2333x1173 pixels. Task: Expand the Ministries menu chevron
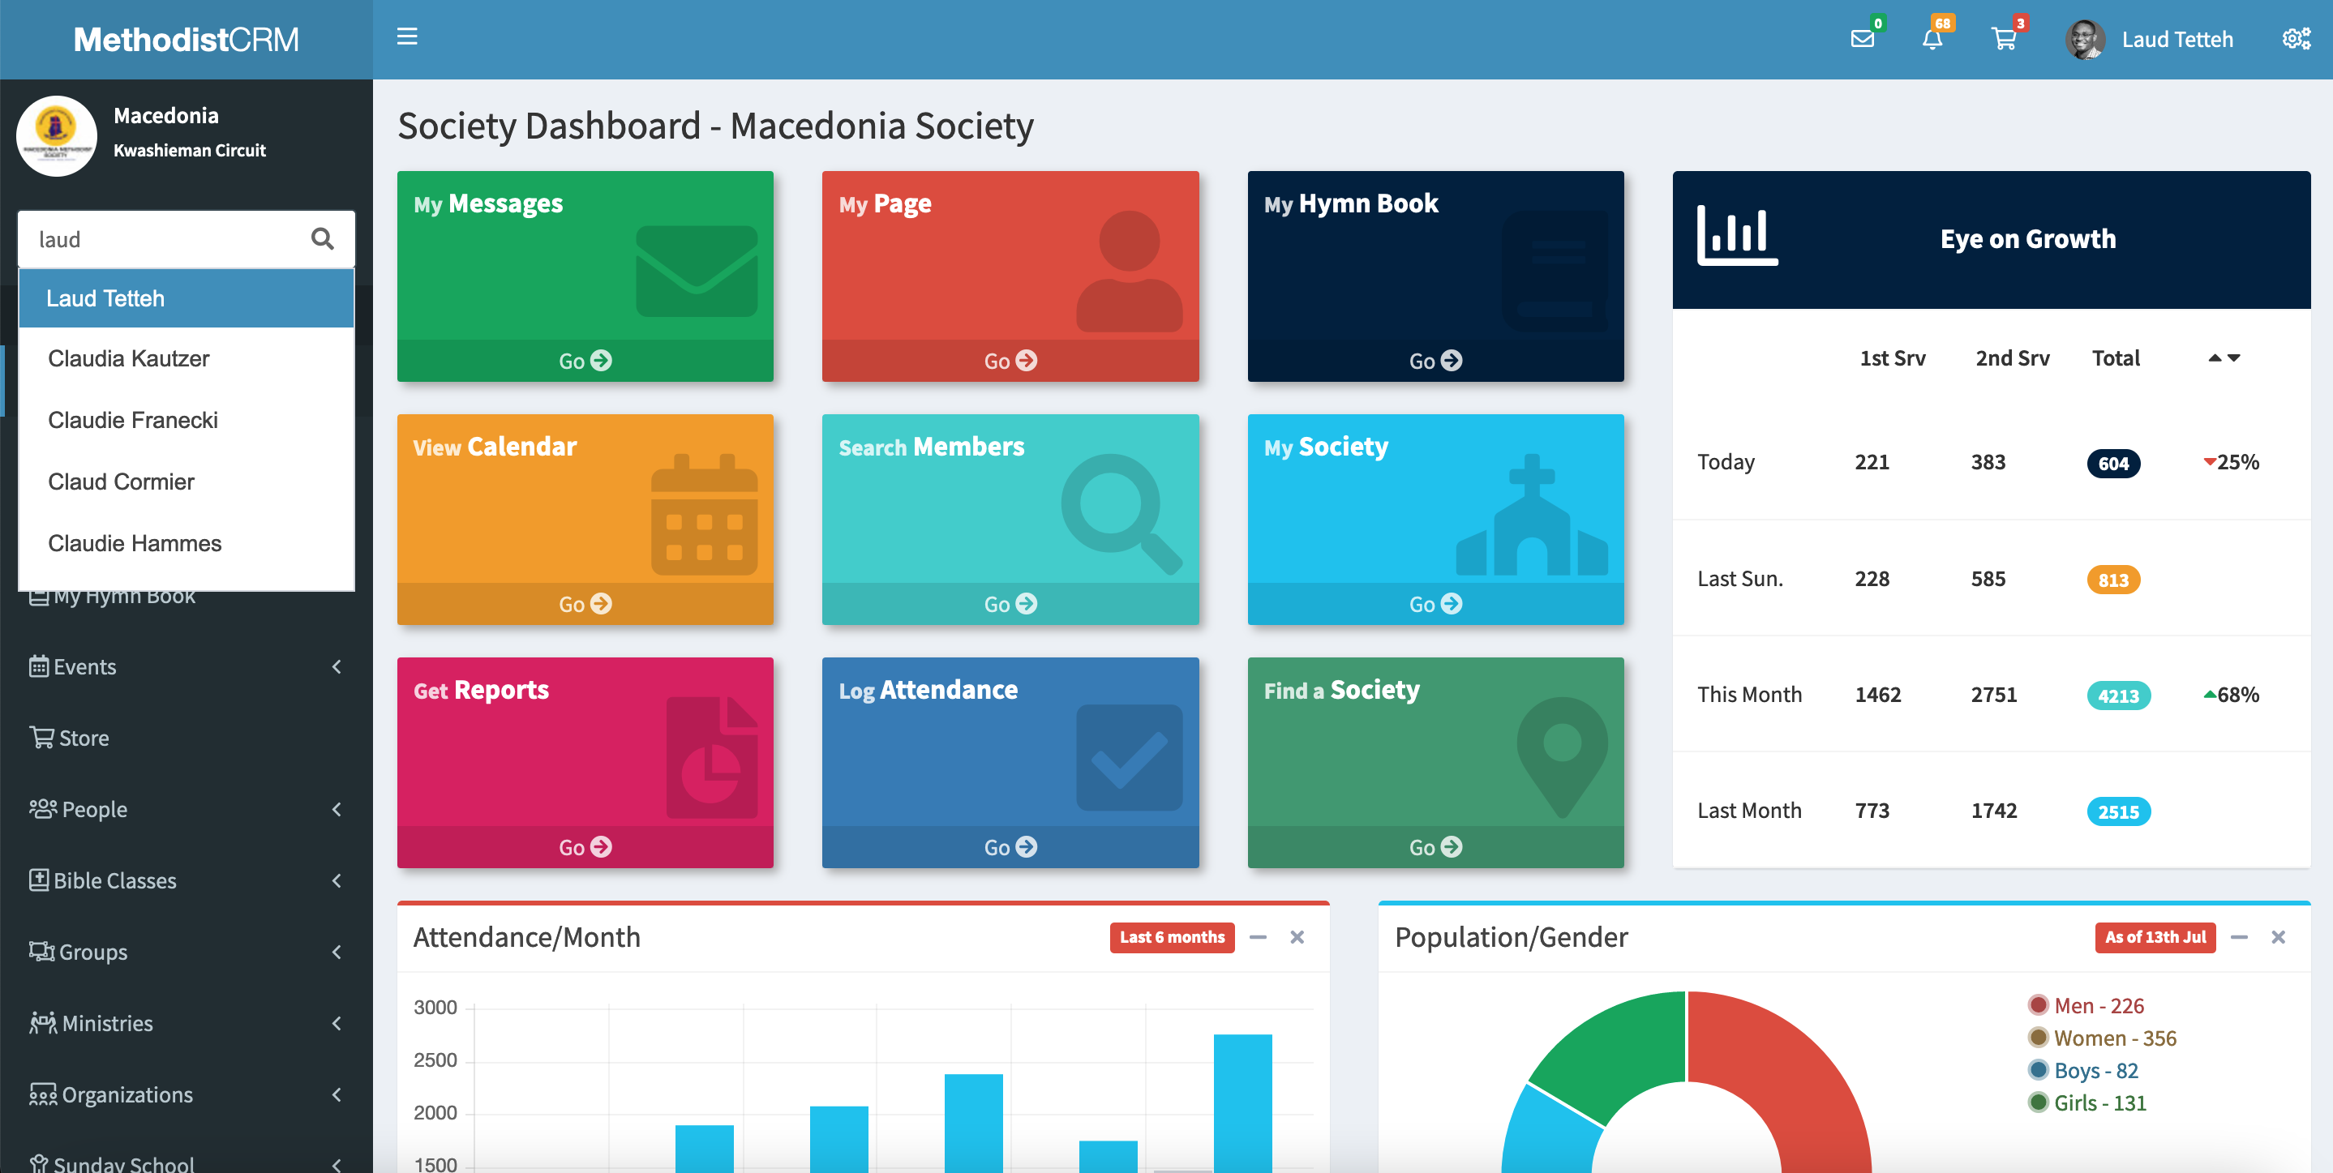pyautogui.click(x=336, y=1023)
